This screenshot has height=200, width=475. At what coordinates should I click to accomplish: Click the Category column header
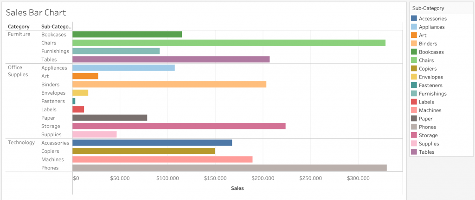click(19, 26)
